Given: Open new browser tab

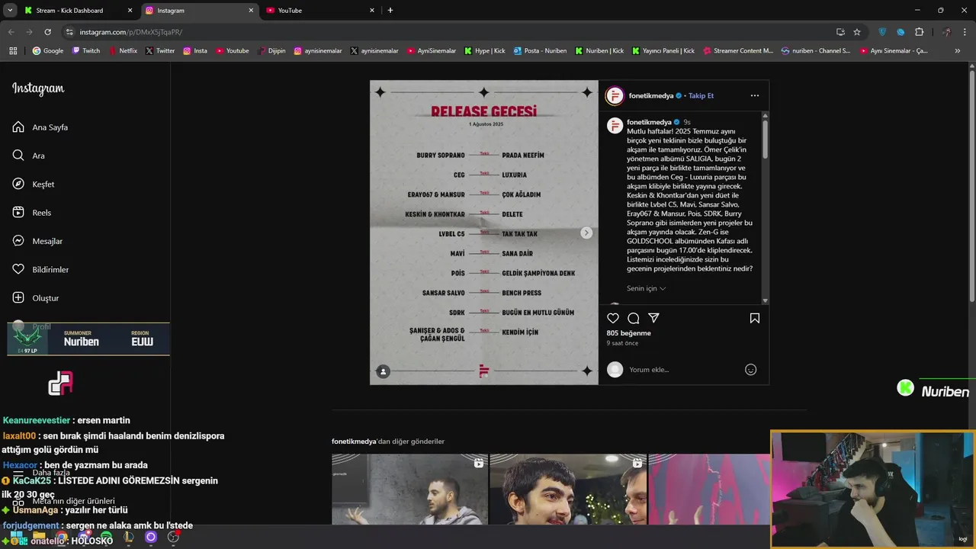Looking at the screenshot, I should tap(390, 11).
